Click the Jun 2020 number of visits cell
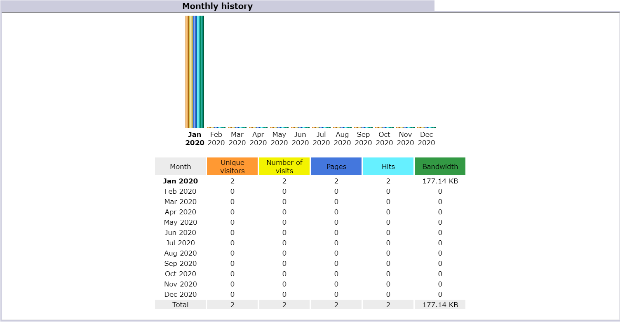620x324 pixels. (x=284, y=232)
